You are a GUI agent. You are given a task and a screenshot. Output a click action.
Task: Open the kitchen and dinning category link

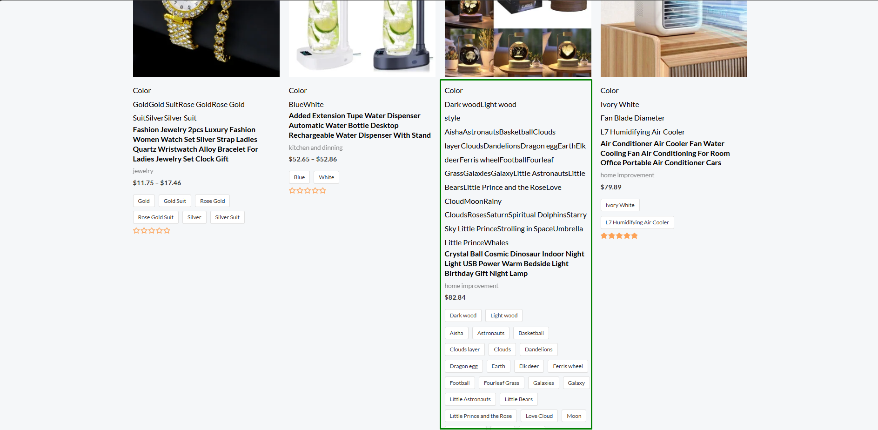click(x=315, y=148)
